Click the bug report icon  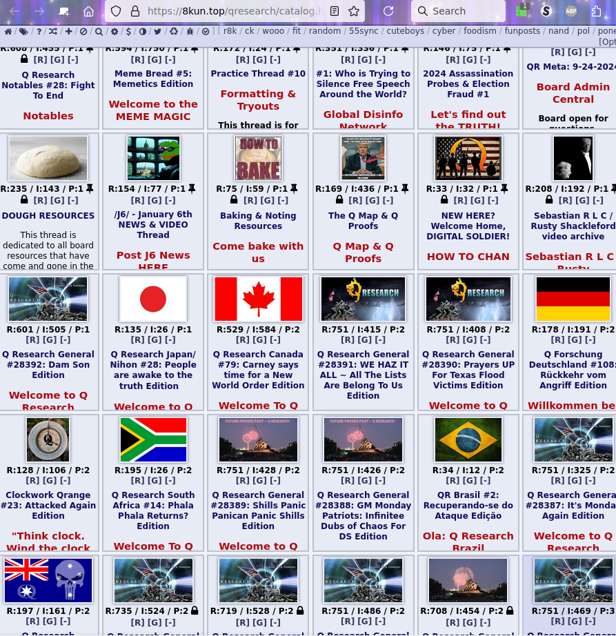(x=190, y=31)
